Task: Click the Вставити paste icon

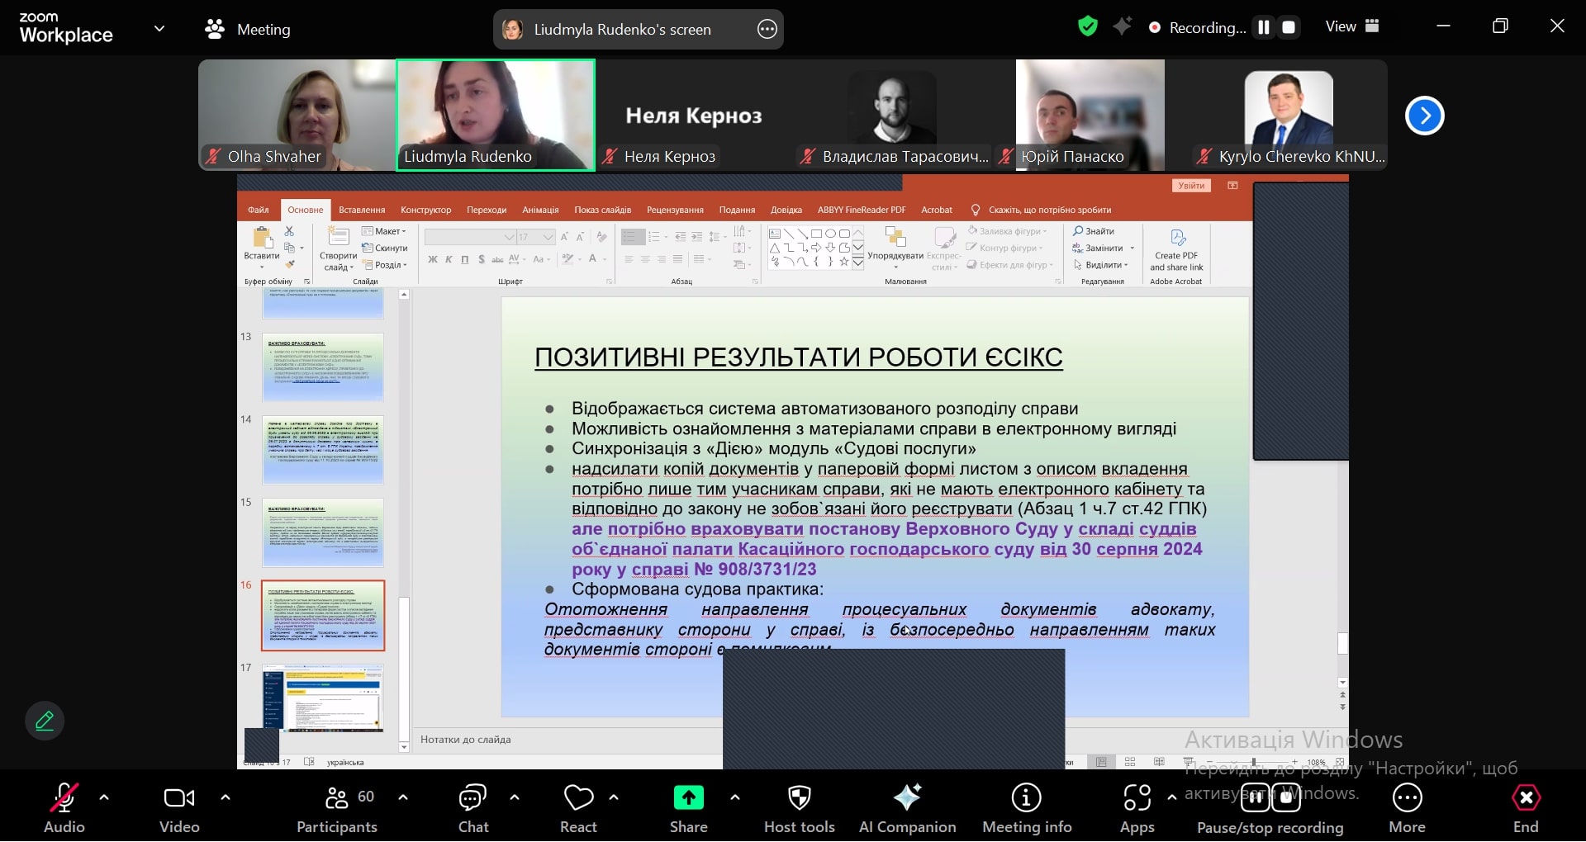Action: coord(263,239)
